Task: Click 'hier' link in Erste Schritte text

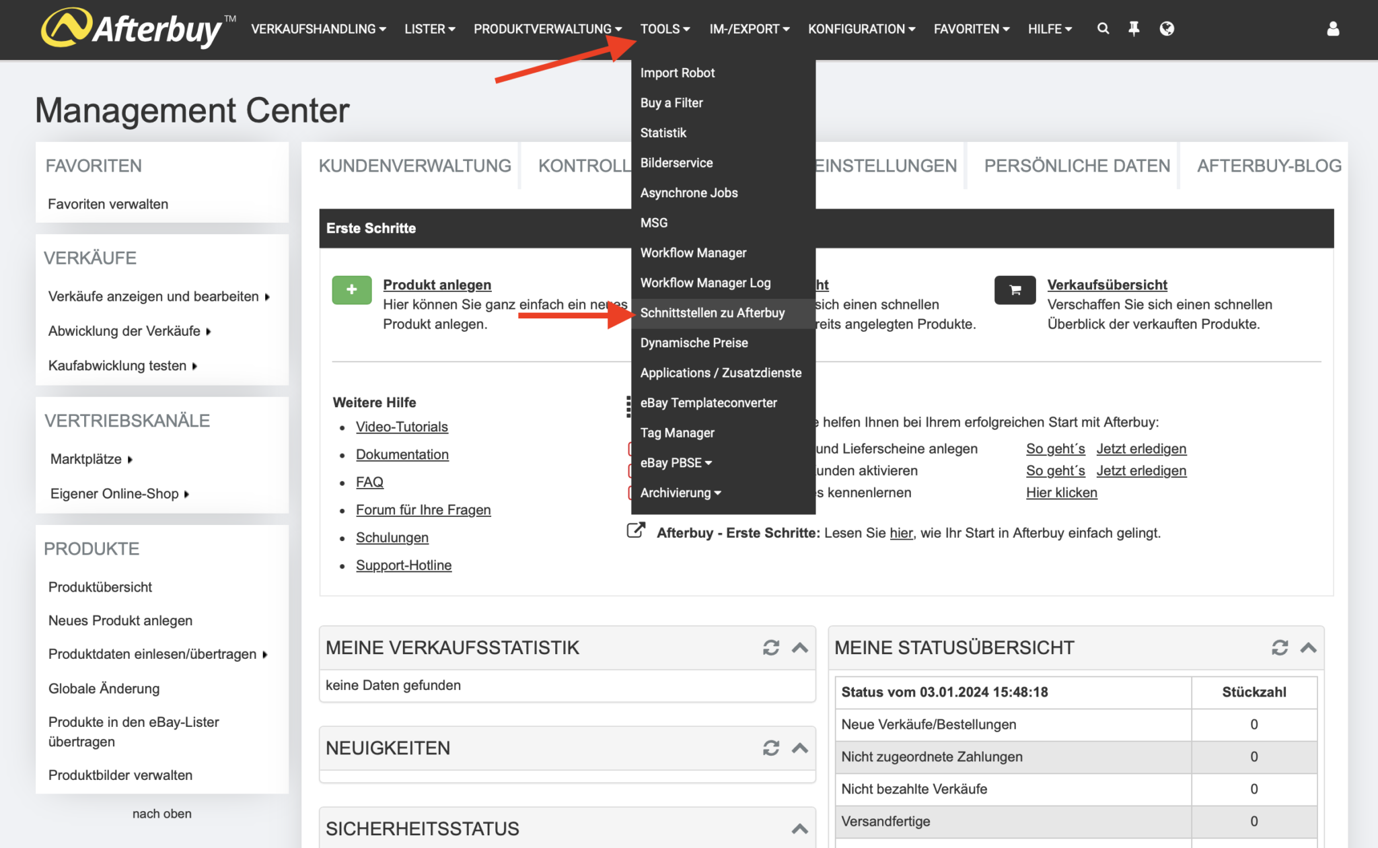Action: 901,533
